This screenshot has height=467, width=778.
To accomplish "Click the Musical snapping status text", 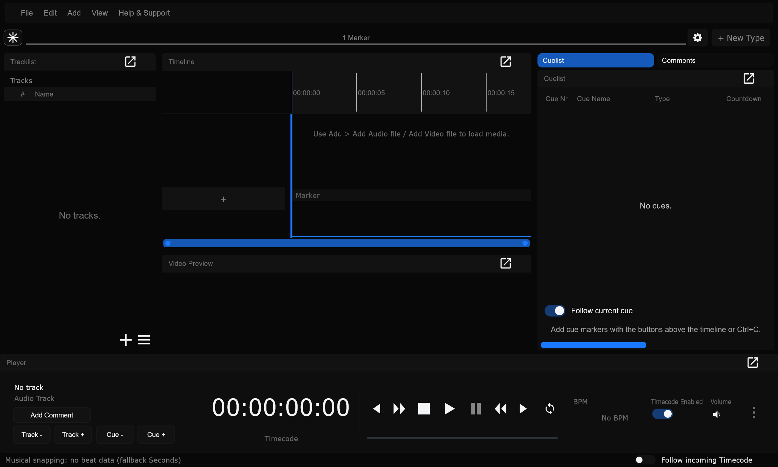I will [x=93, y=460].
